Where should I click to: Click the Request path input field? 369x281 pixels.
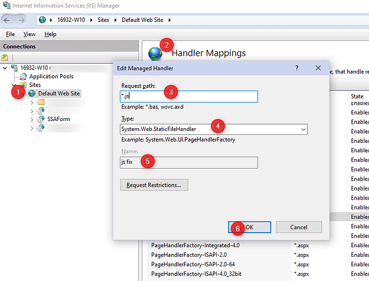tap(189, 96)
